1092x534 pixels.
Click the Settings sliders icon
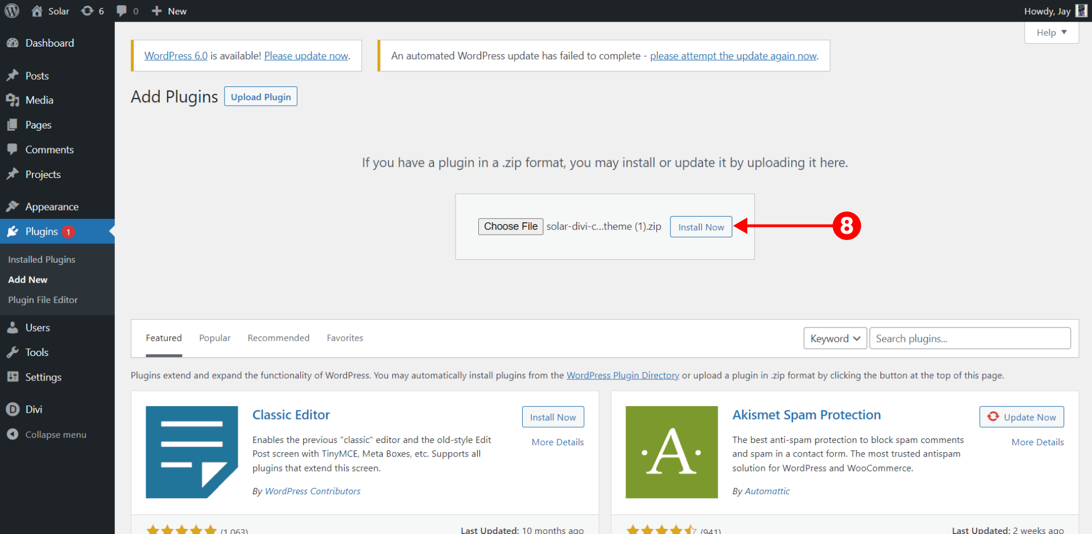point(13,377)
